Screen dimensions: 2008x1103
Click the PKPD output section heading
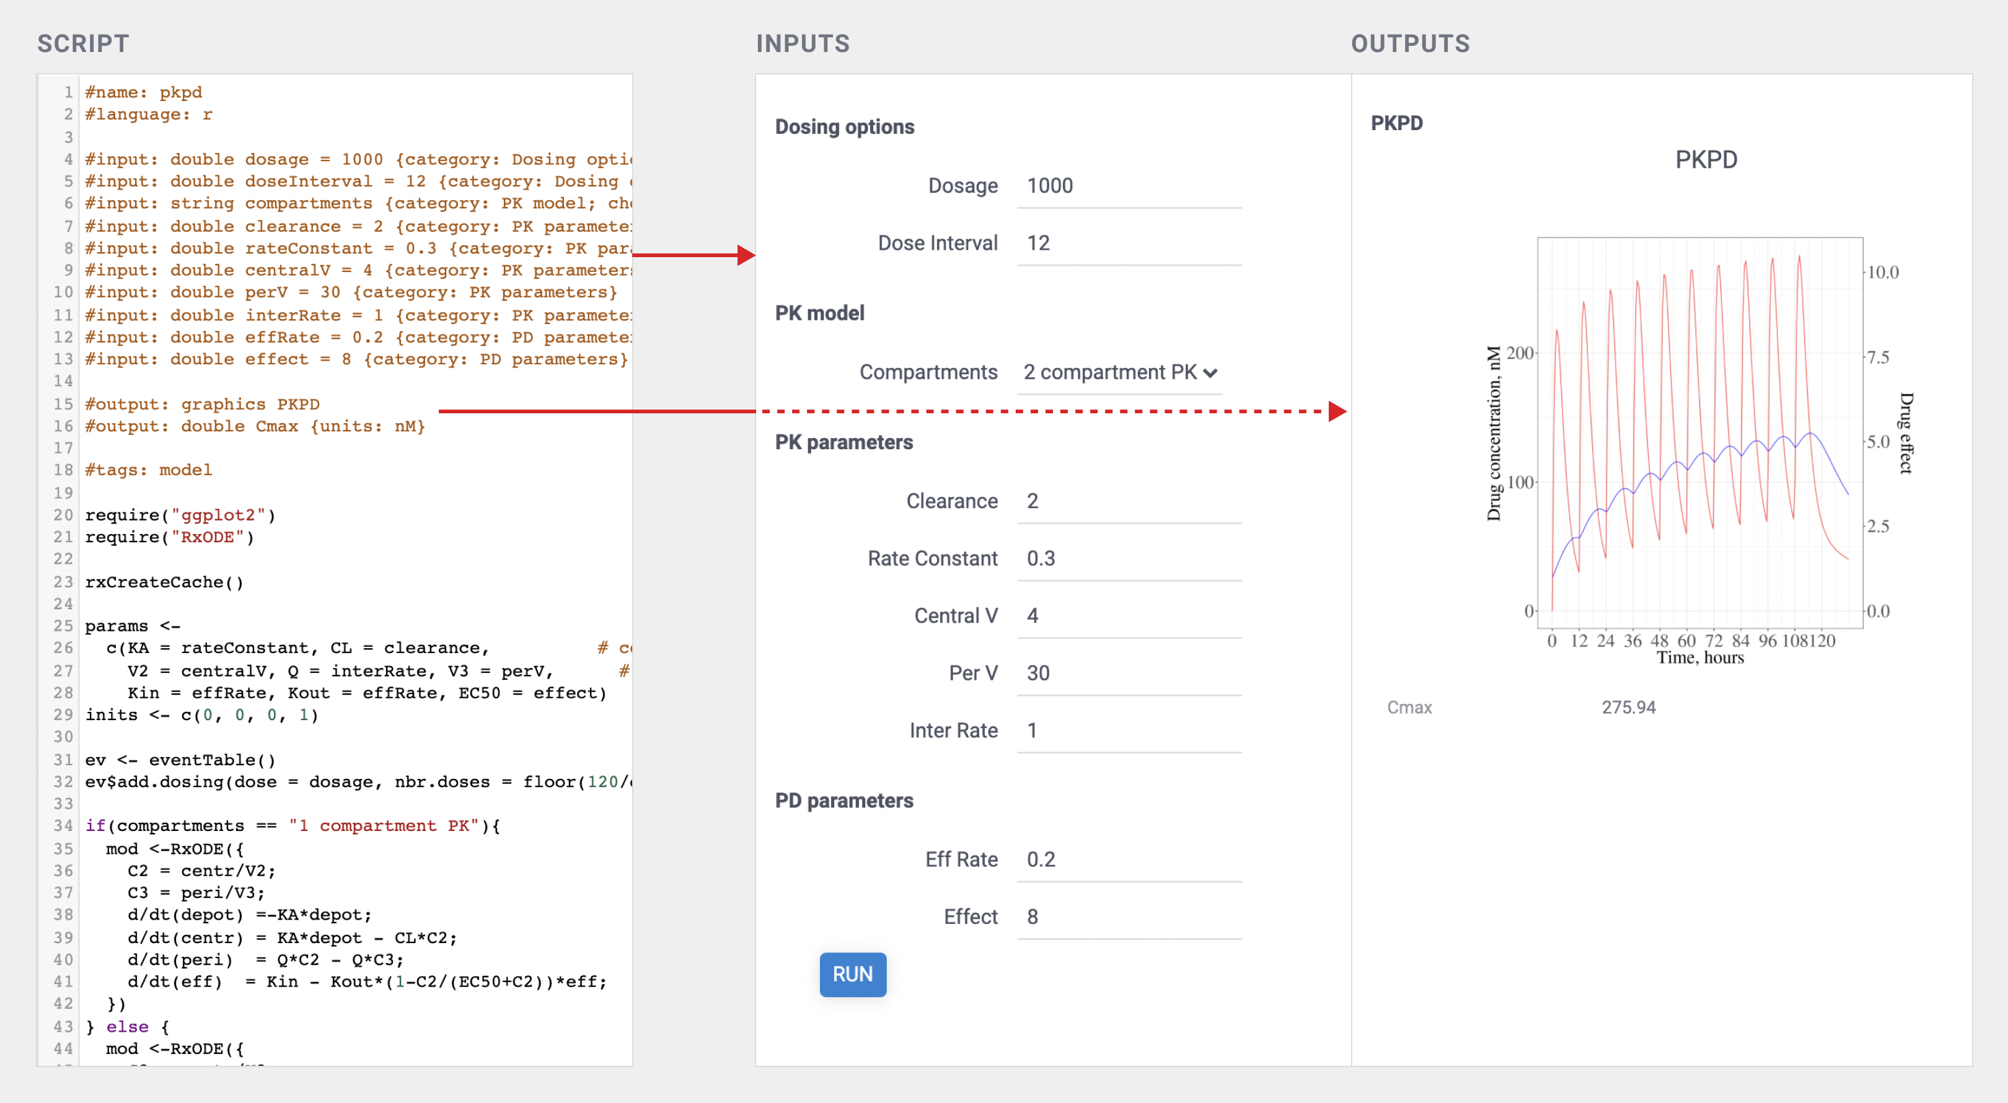[1396, 123]
